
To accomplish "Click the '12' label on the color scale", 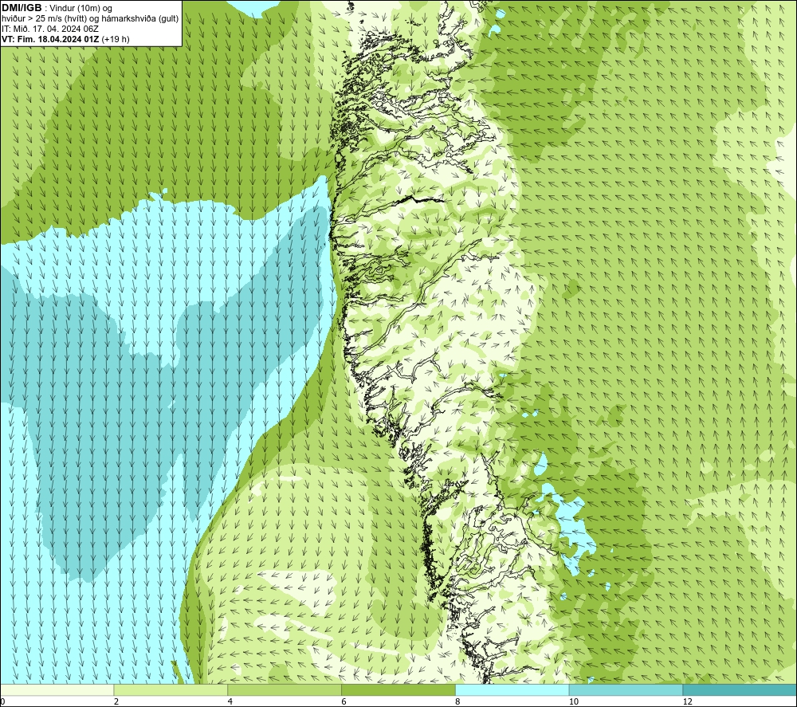I will click(x=688, y=701).
